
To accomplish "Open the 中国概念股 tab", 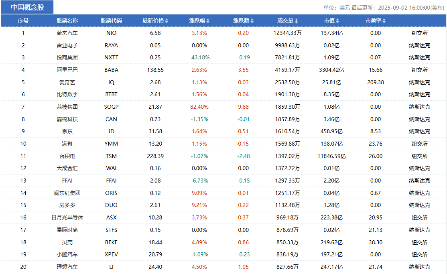I will [x=27, y=7].
